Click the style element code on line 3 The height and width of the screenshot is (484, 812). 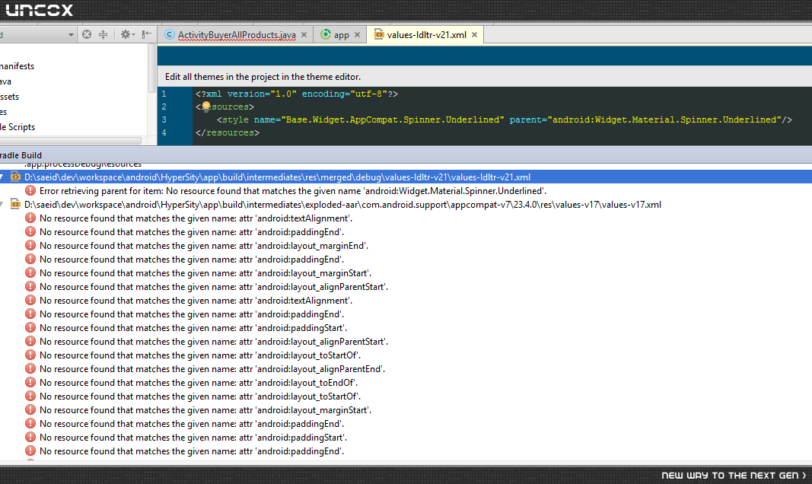pyautogui.click(x=505, y=119)
